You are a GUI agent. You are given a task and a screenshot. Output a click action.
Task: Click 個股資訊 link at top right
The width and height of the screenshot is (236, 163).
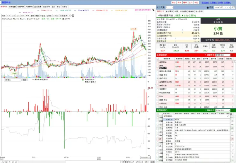coord(205,3)
